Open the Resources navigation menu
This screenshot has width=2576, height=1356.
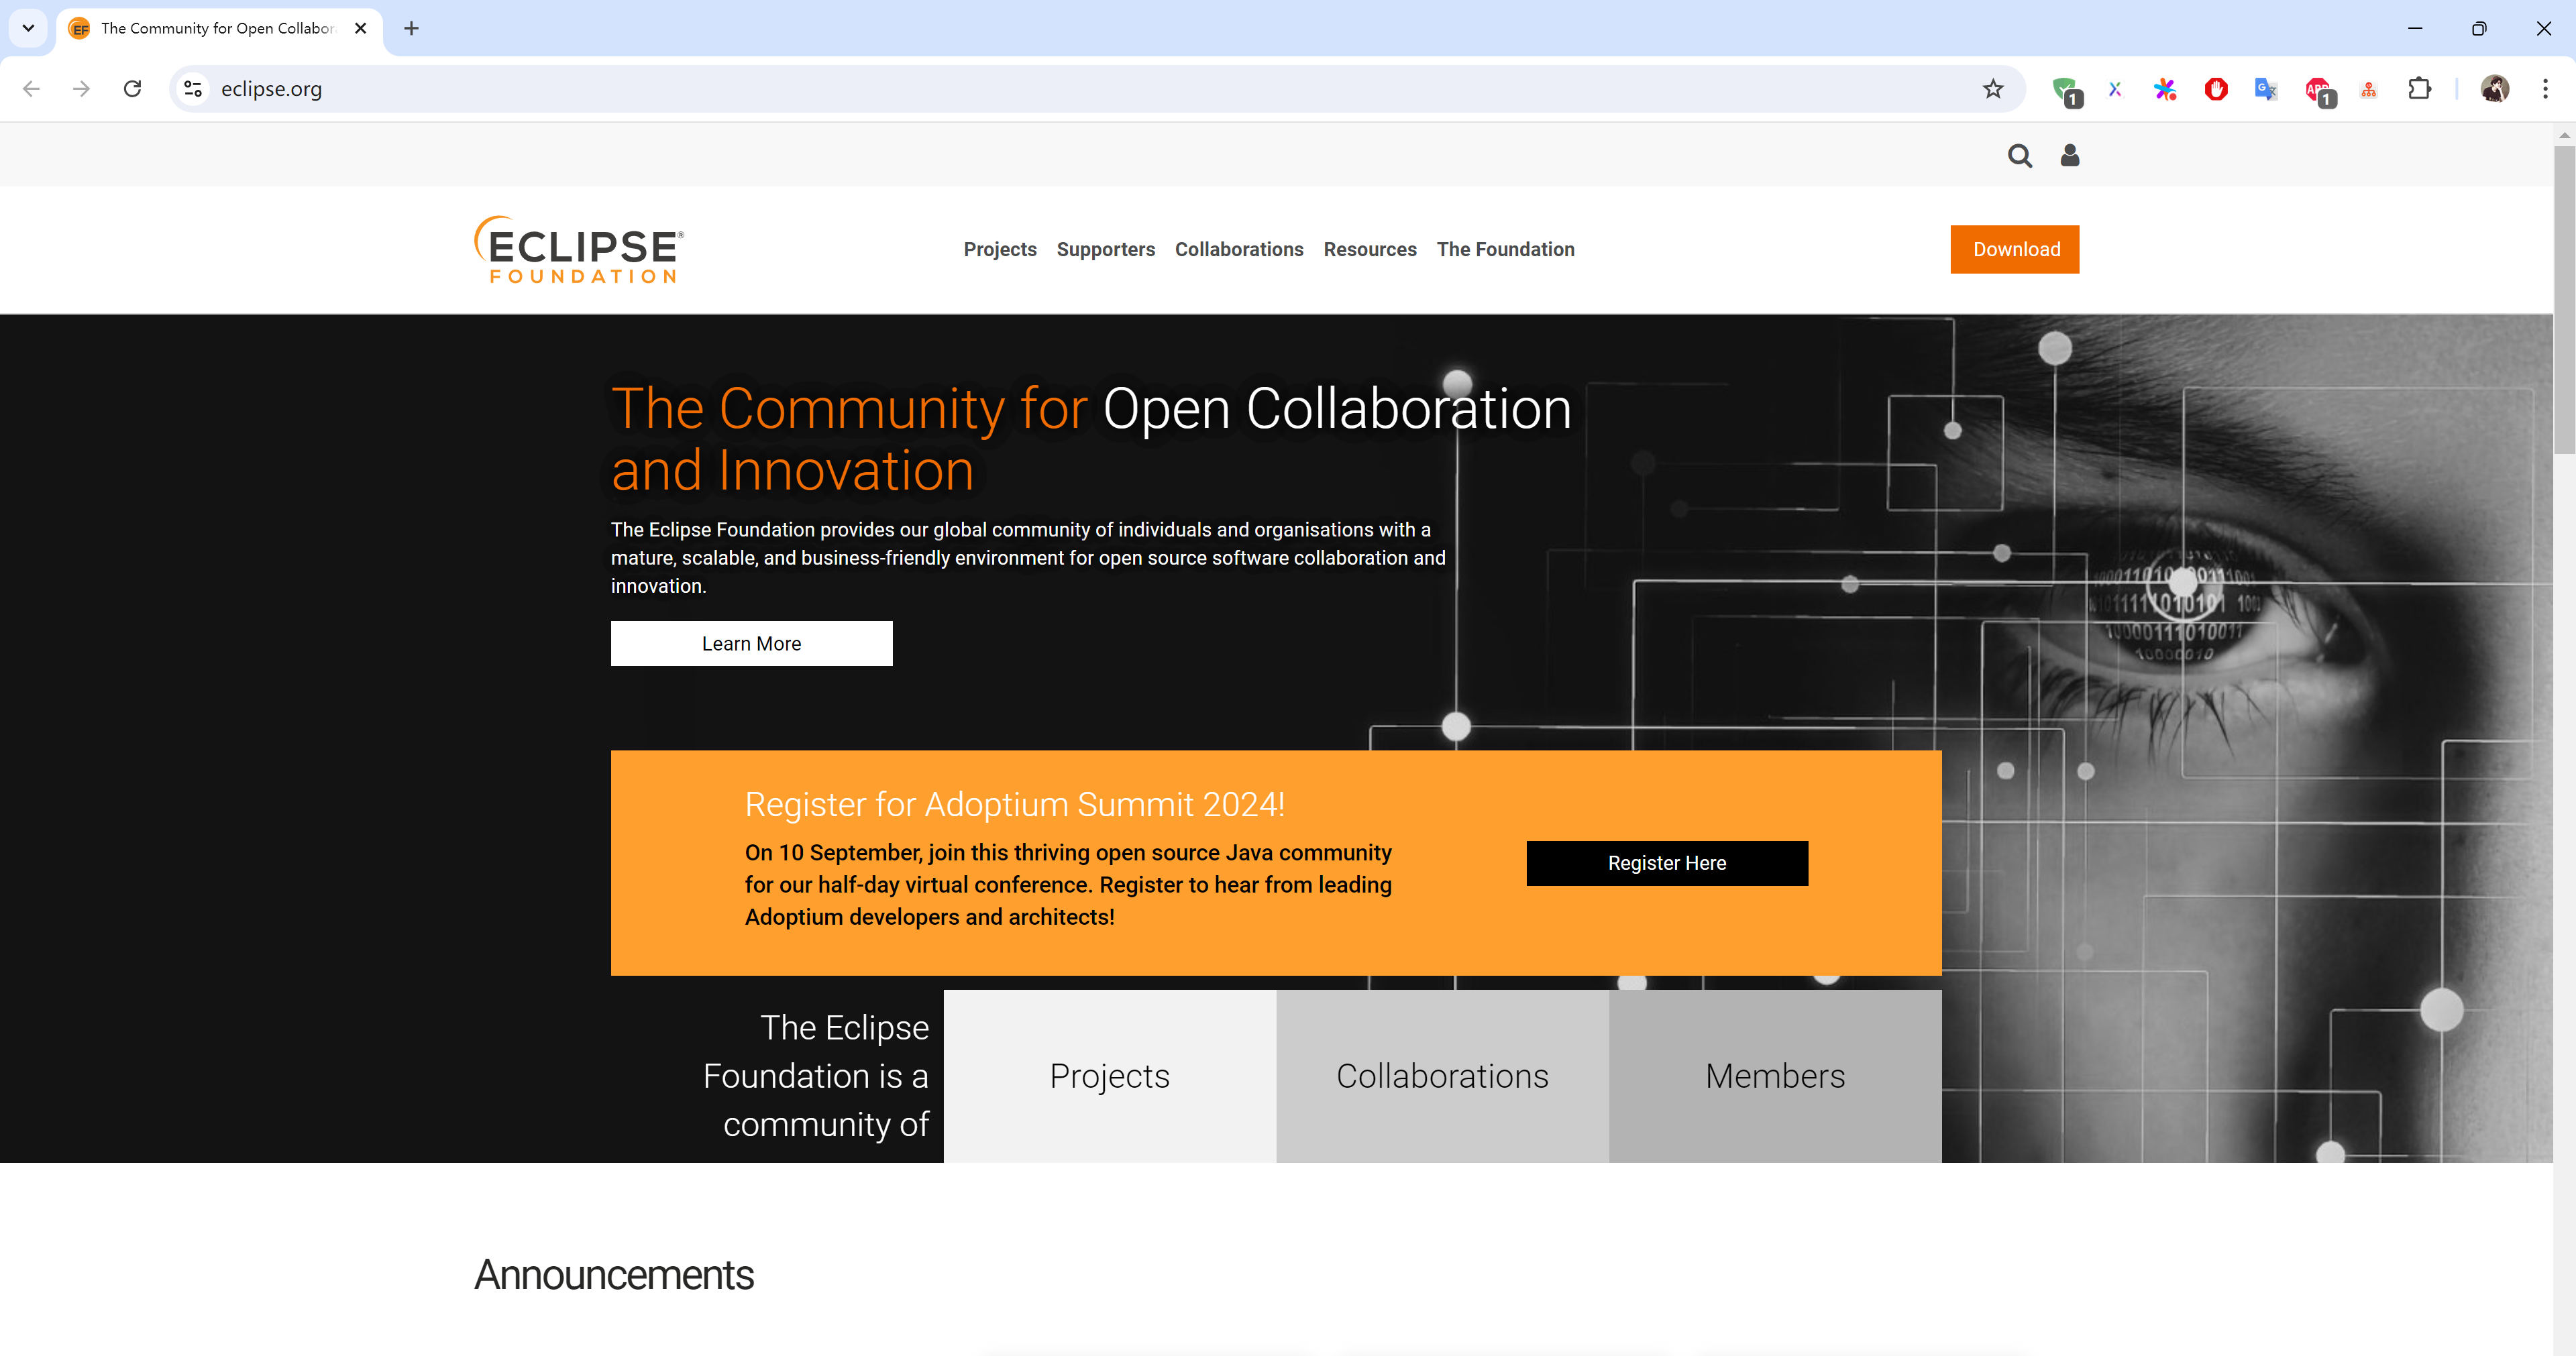click(1369, 249)
